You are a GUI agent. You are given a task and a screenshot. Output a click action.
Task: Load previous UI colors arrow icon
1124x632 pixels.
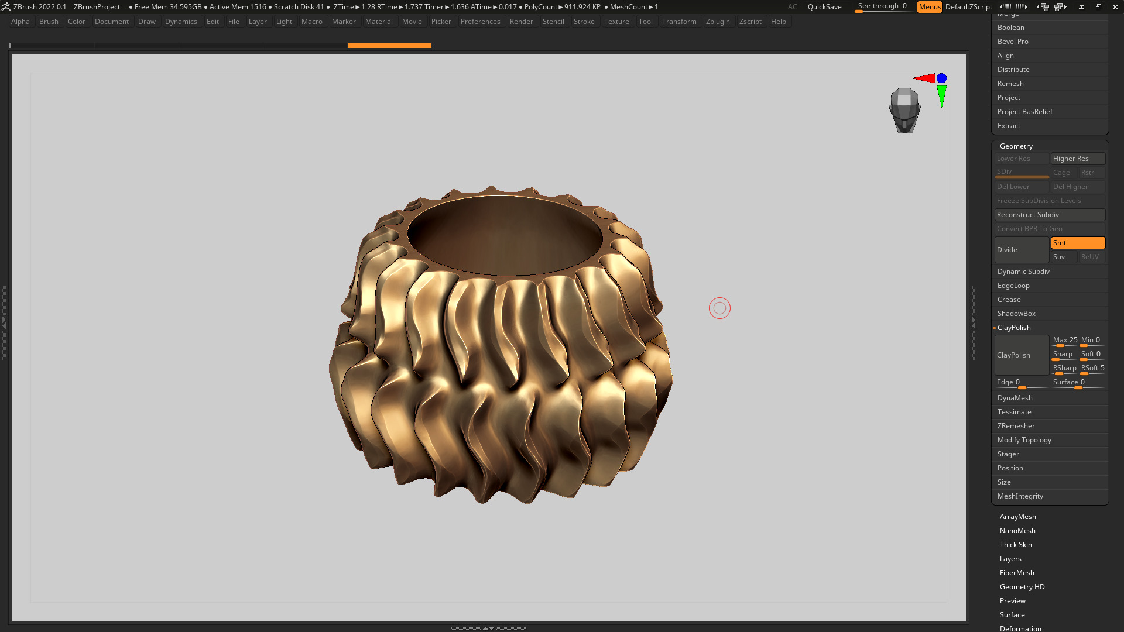click(1006, 6)
